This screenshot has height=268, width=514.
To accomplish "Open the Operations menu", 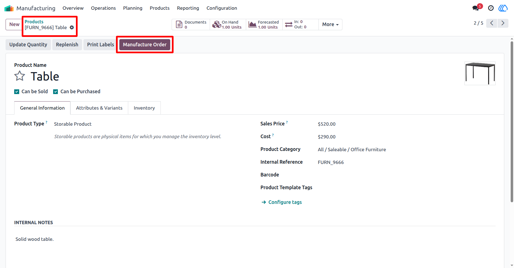I will pyautogui.click(x=103, y=8).
